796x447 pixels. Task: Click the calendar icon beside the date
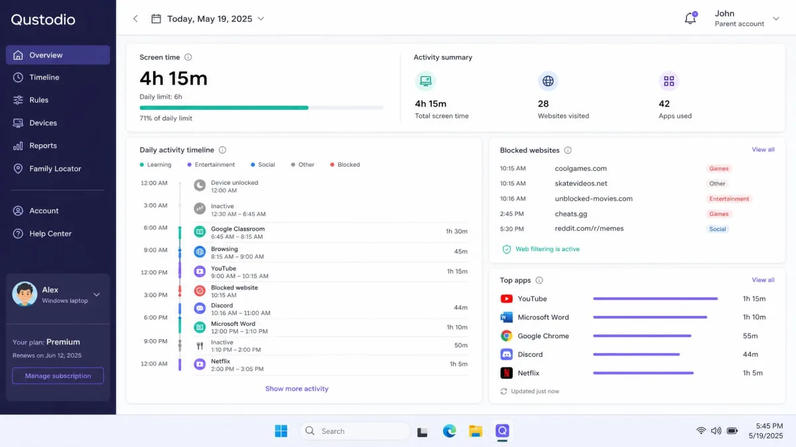[x=156, y=19]
